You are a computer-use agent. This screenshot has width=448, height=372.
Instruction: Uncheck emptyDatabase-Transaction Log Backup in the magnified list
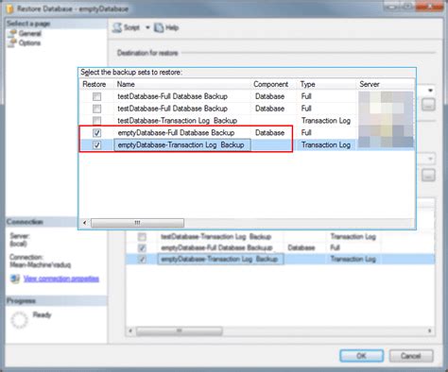(96, 145)
